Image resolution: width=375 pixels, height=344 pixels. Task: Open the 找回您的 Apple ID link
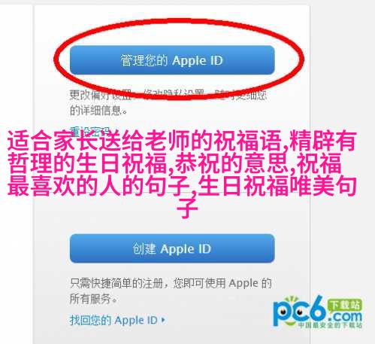point(113,320)
